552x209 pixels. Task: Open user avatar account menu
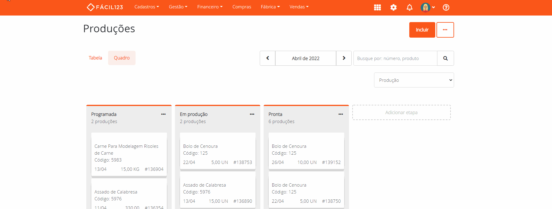428,7
